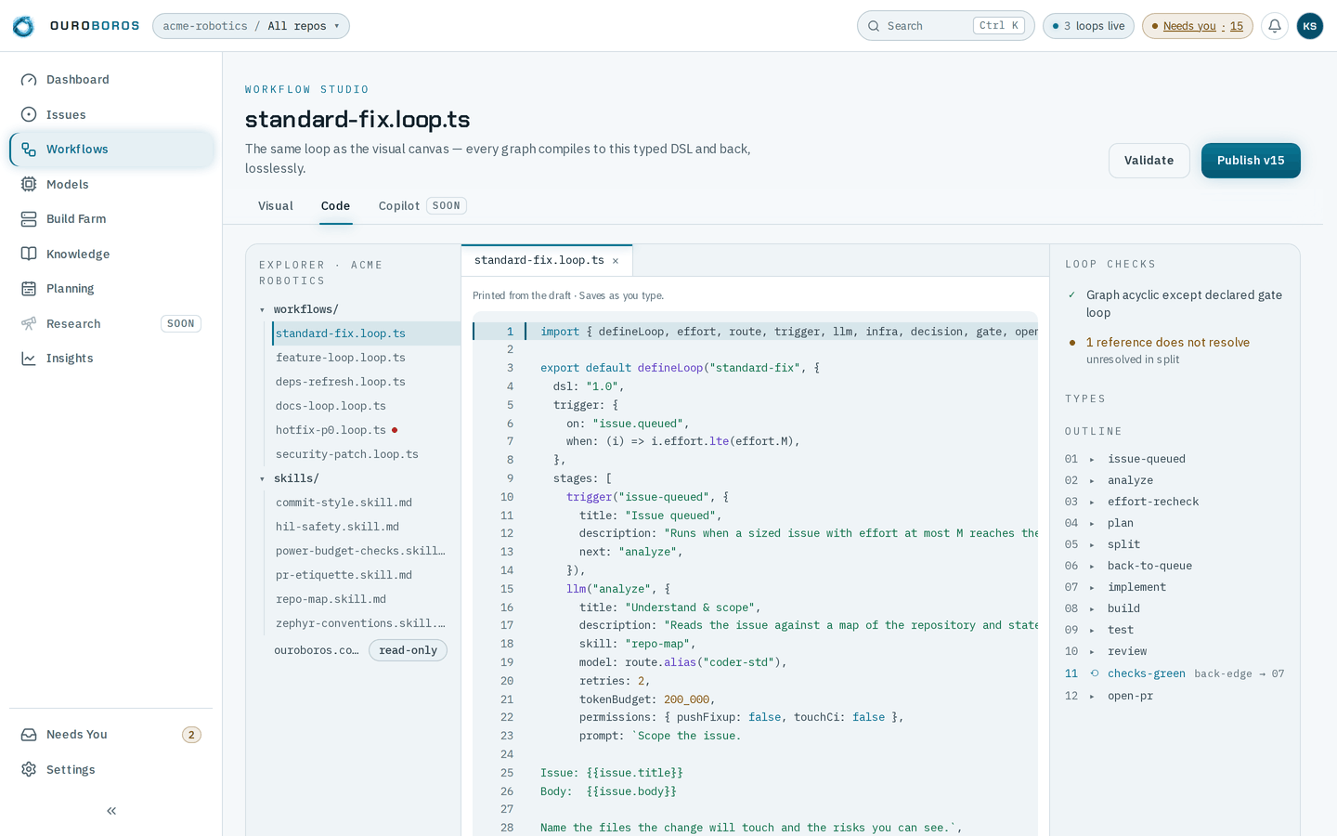Click line number 1 in the gutter
The width and height of the screenshot is (1337, 836).
click(510, 332)
